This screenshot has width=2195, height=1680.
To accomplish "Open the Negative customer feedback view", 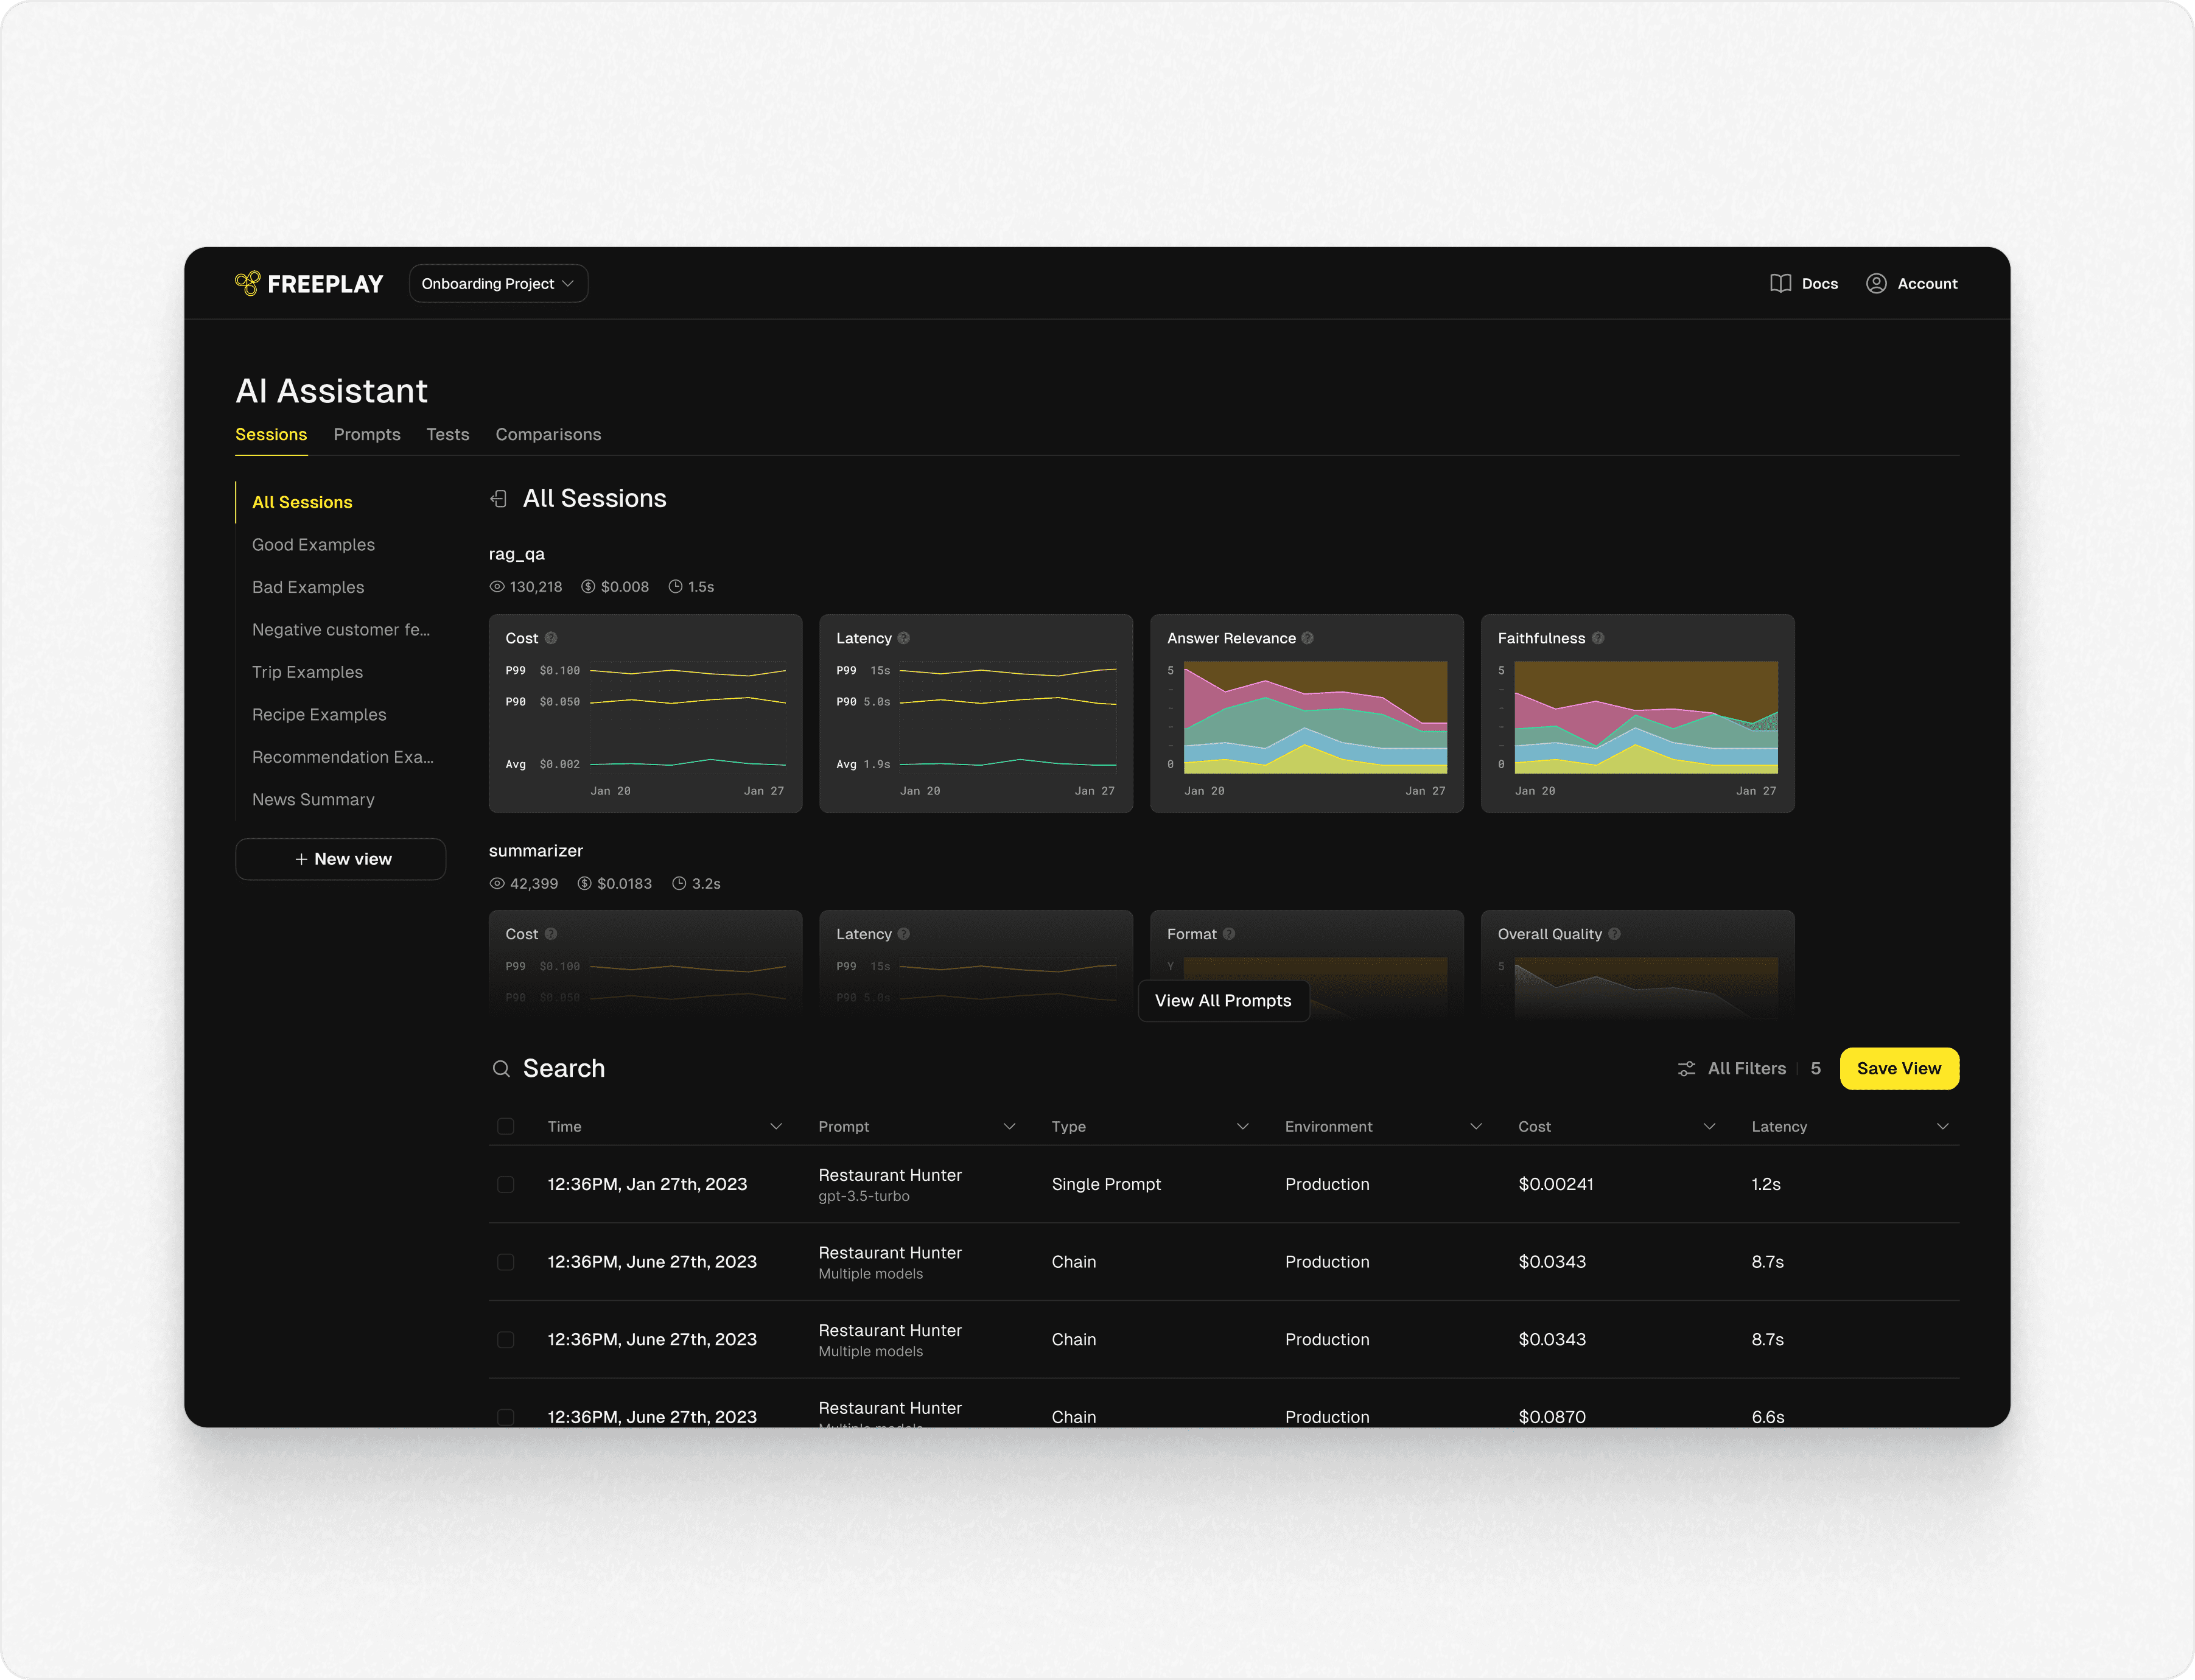I will (x=341, y=630).
